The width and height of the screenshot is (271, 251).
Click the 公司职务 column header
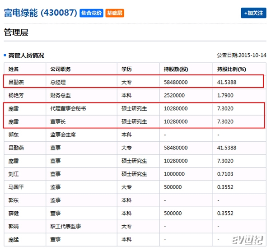61,69
